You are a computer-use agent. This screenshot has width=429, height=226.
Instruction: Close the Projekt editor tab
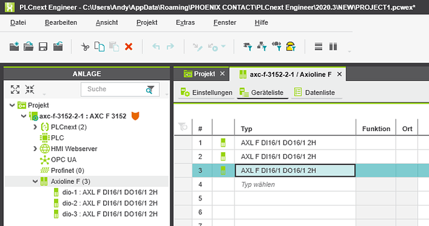(223, 73)
